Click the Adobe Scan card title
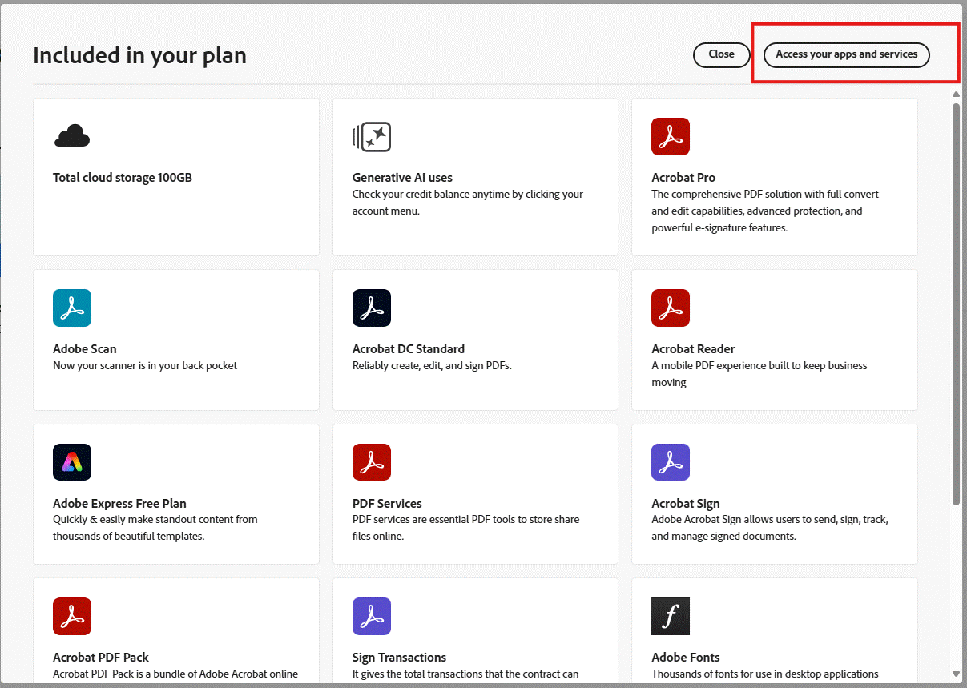This screenshot has height=688, width=967. pyautogui.click(x=85, y=348)
